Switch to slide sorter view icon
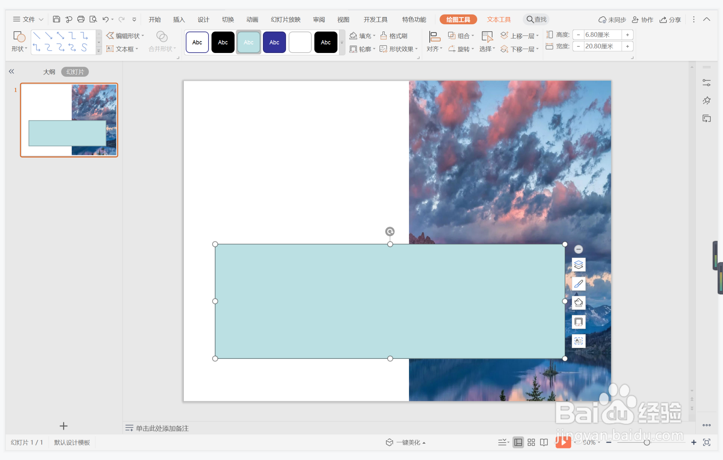 531,442
